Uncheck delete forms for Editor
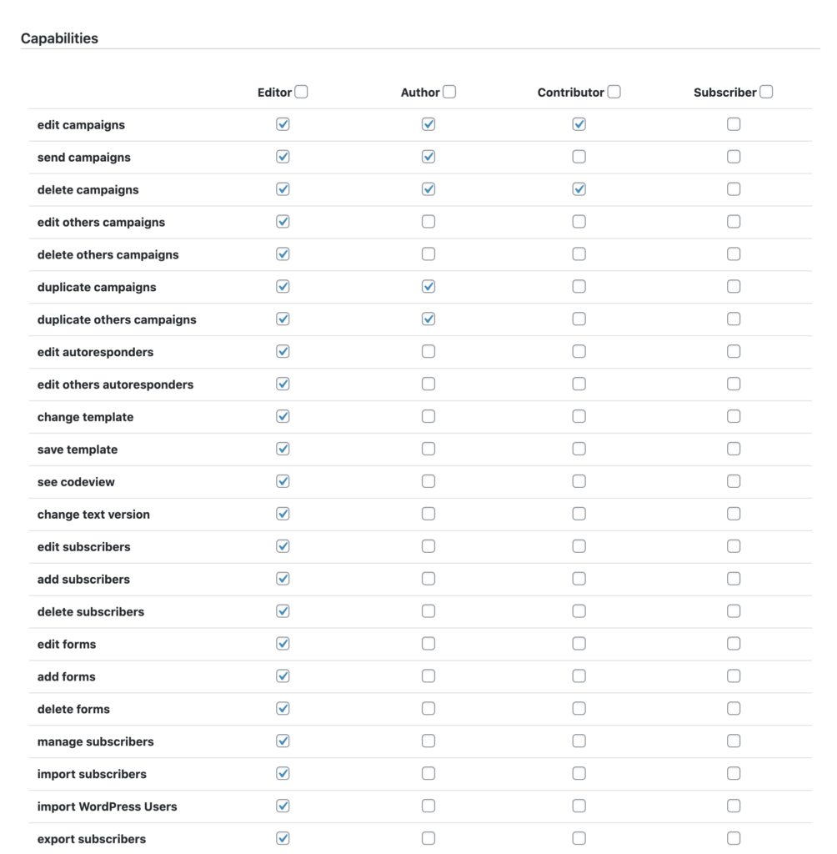 pos(283,709)
